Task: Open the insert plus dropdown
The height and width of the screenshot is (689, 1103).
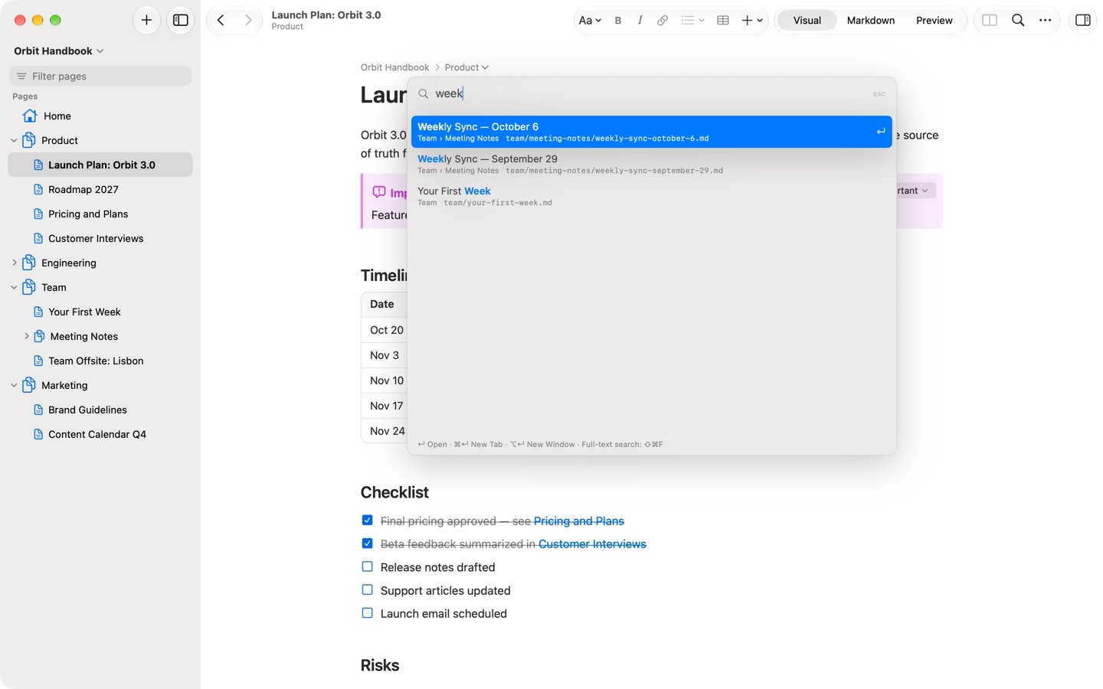Action: click(x=752, y=21)
